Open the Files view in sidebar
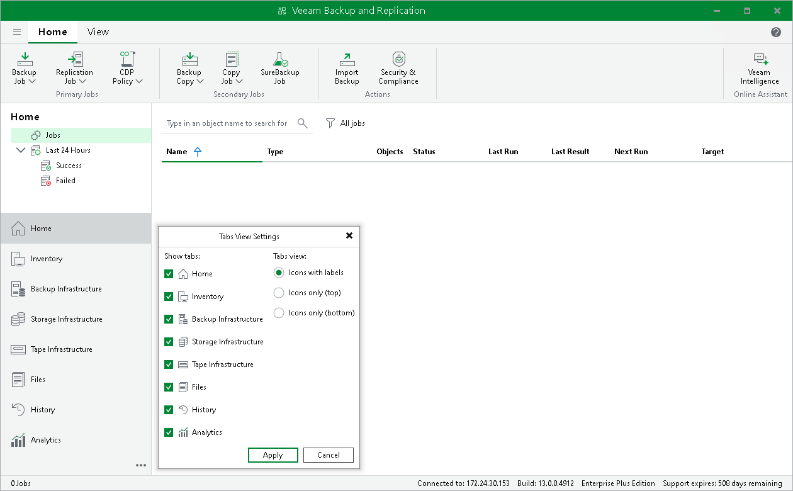 tap(76, 380)
